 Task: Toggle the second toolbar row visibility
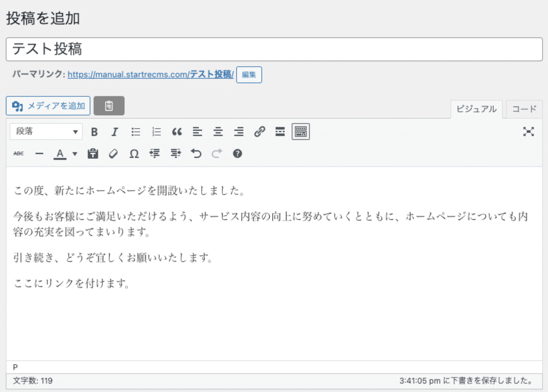click(x=301, y=132)
